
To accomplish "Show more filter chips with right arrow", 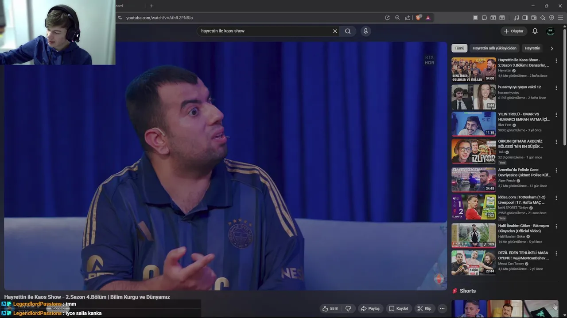I will (552, 48).
